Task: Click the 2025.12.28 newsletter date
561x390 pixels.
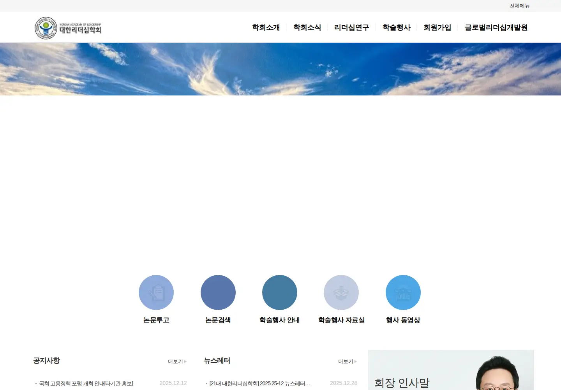Action: click(x=344, y=383)
